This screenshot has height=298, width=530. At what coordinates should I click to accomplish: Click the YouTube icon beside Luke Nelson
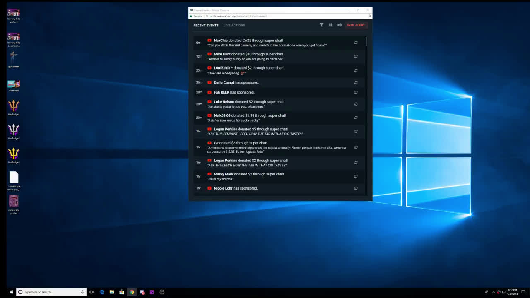[210, 102]
